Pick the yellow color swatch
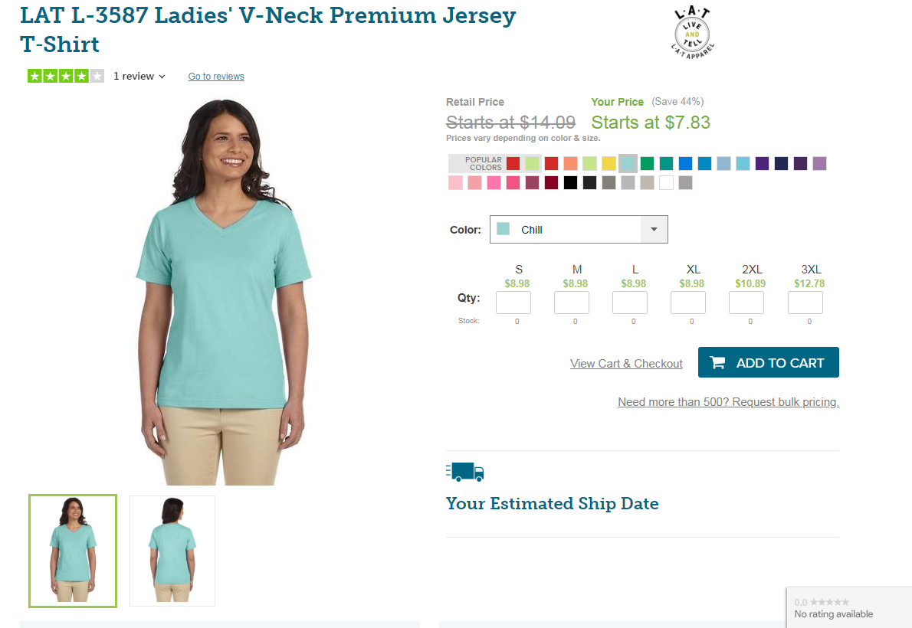The width and height of the screenshot is (912, 628). [x=609, y=163]
